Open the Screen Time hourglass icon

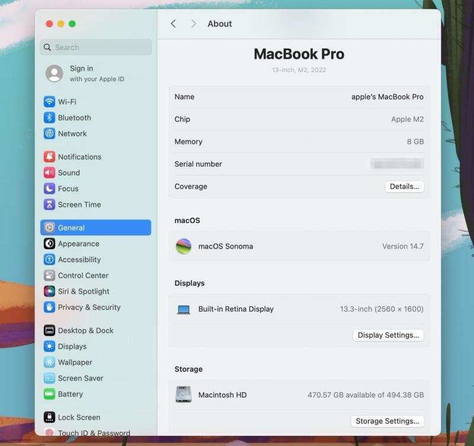[49, 204]
